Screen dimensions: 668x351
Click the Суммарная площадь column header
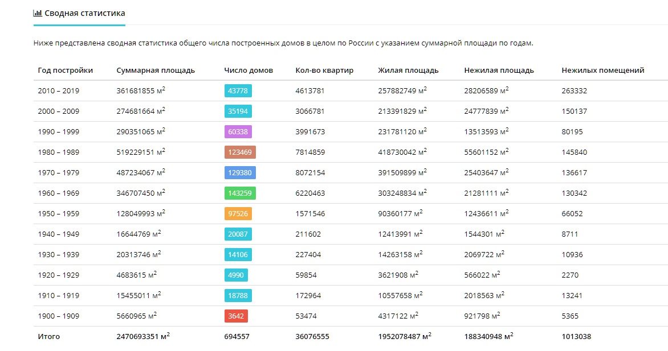(156, 71)
